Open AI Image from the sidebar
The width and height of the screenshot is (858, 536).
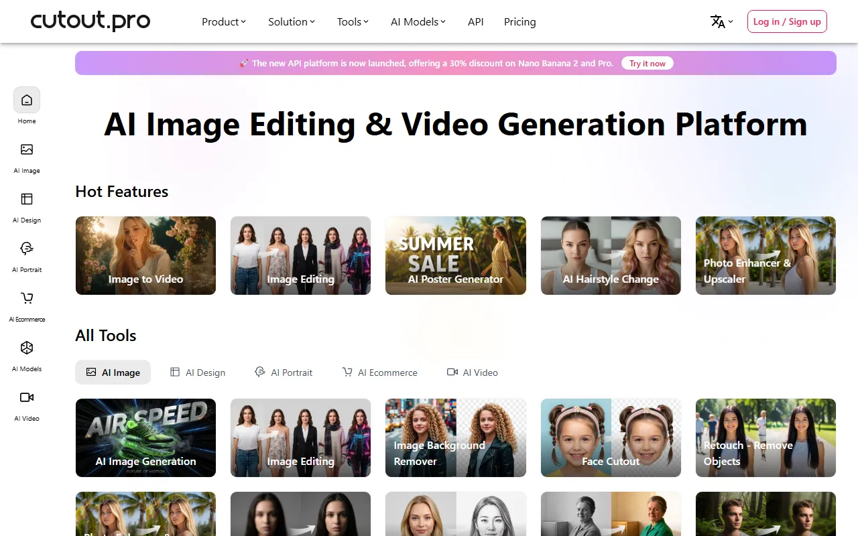[27, 150]
